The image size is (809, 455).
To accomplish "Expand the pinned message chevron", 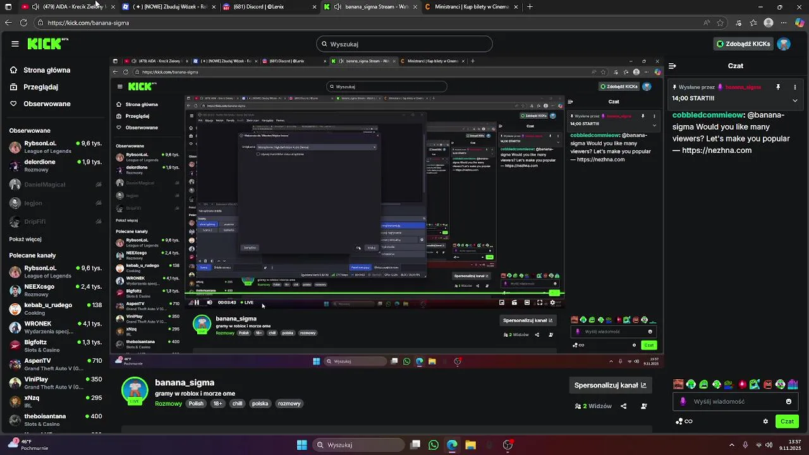I will 795,100.
